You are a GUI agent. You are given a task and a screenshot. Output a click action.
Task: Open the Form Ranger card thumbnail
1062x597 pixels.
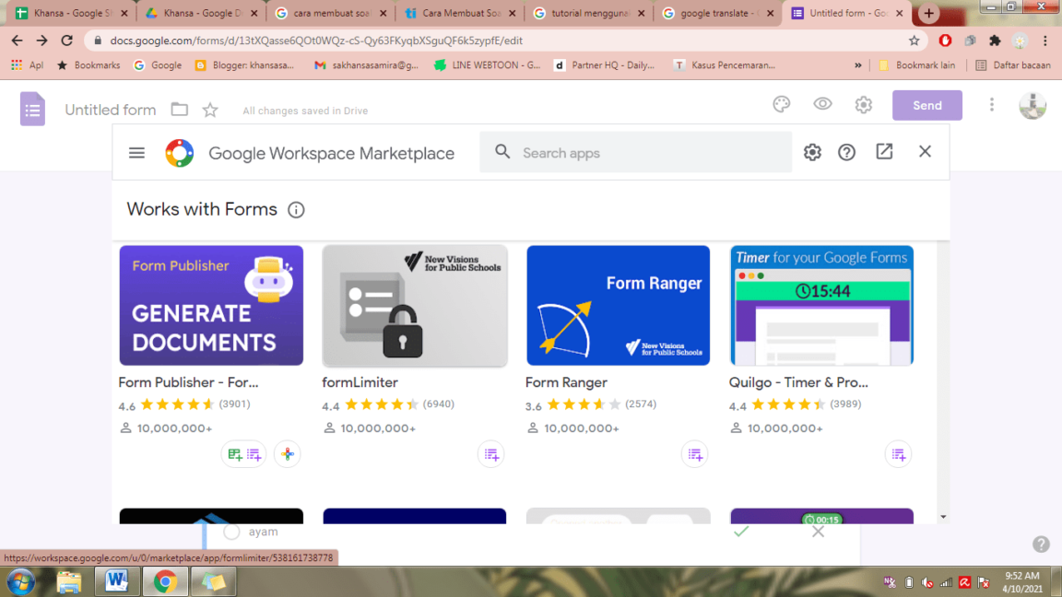tap(619, 305)
